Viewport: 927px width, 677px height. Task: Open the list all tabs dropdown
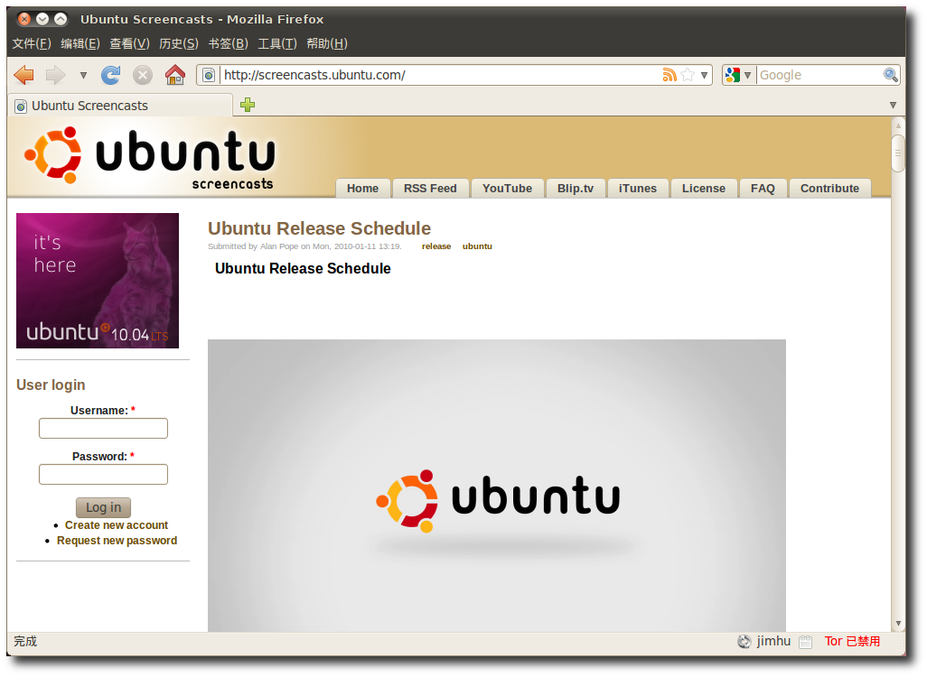point(893,105)
